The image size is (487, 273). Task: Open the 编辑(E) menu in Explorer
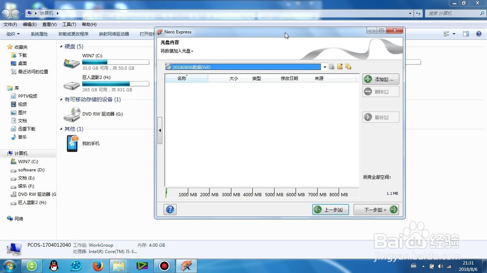30,24
